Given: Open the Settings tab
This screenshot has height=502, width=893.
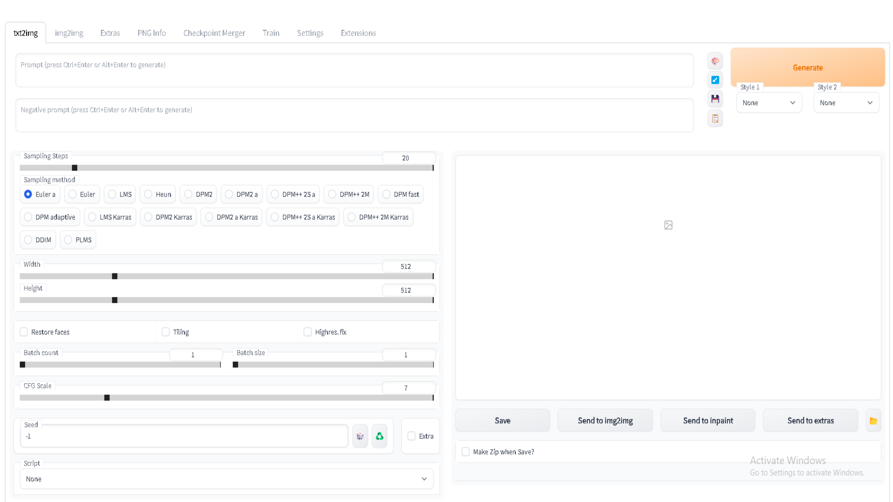Looking at the screenshot, I should coord(310,33).
